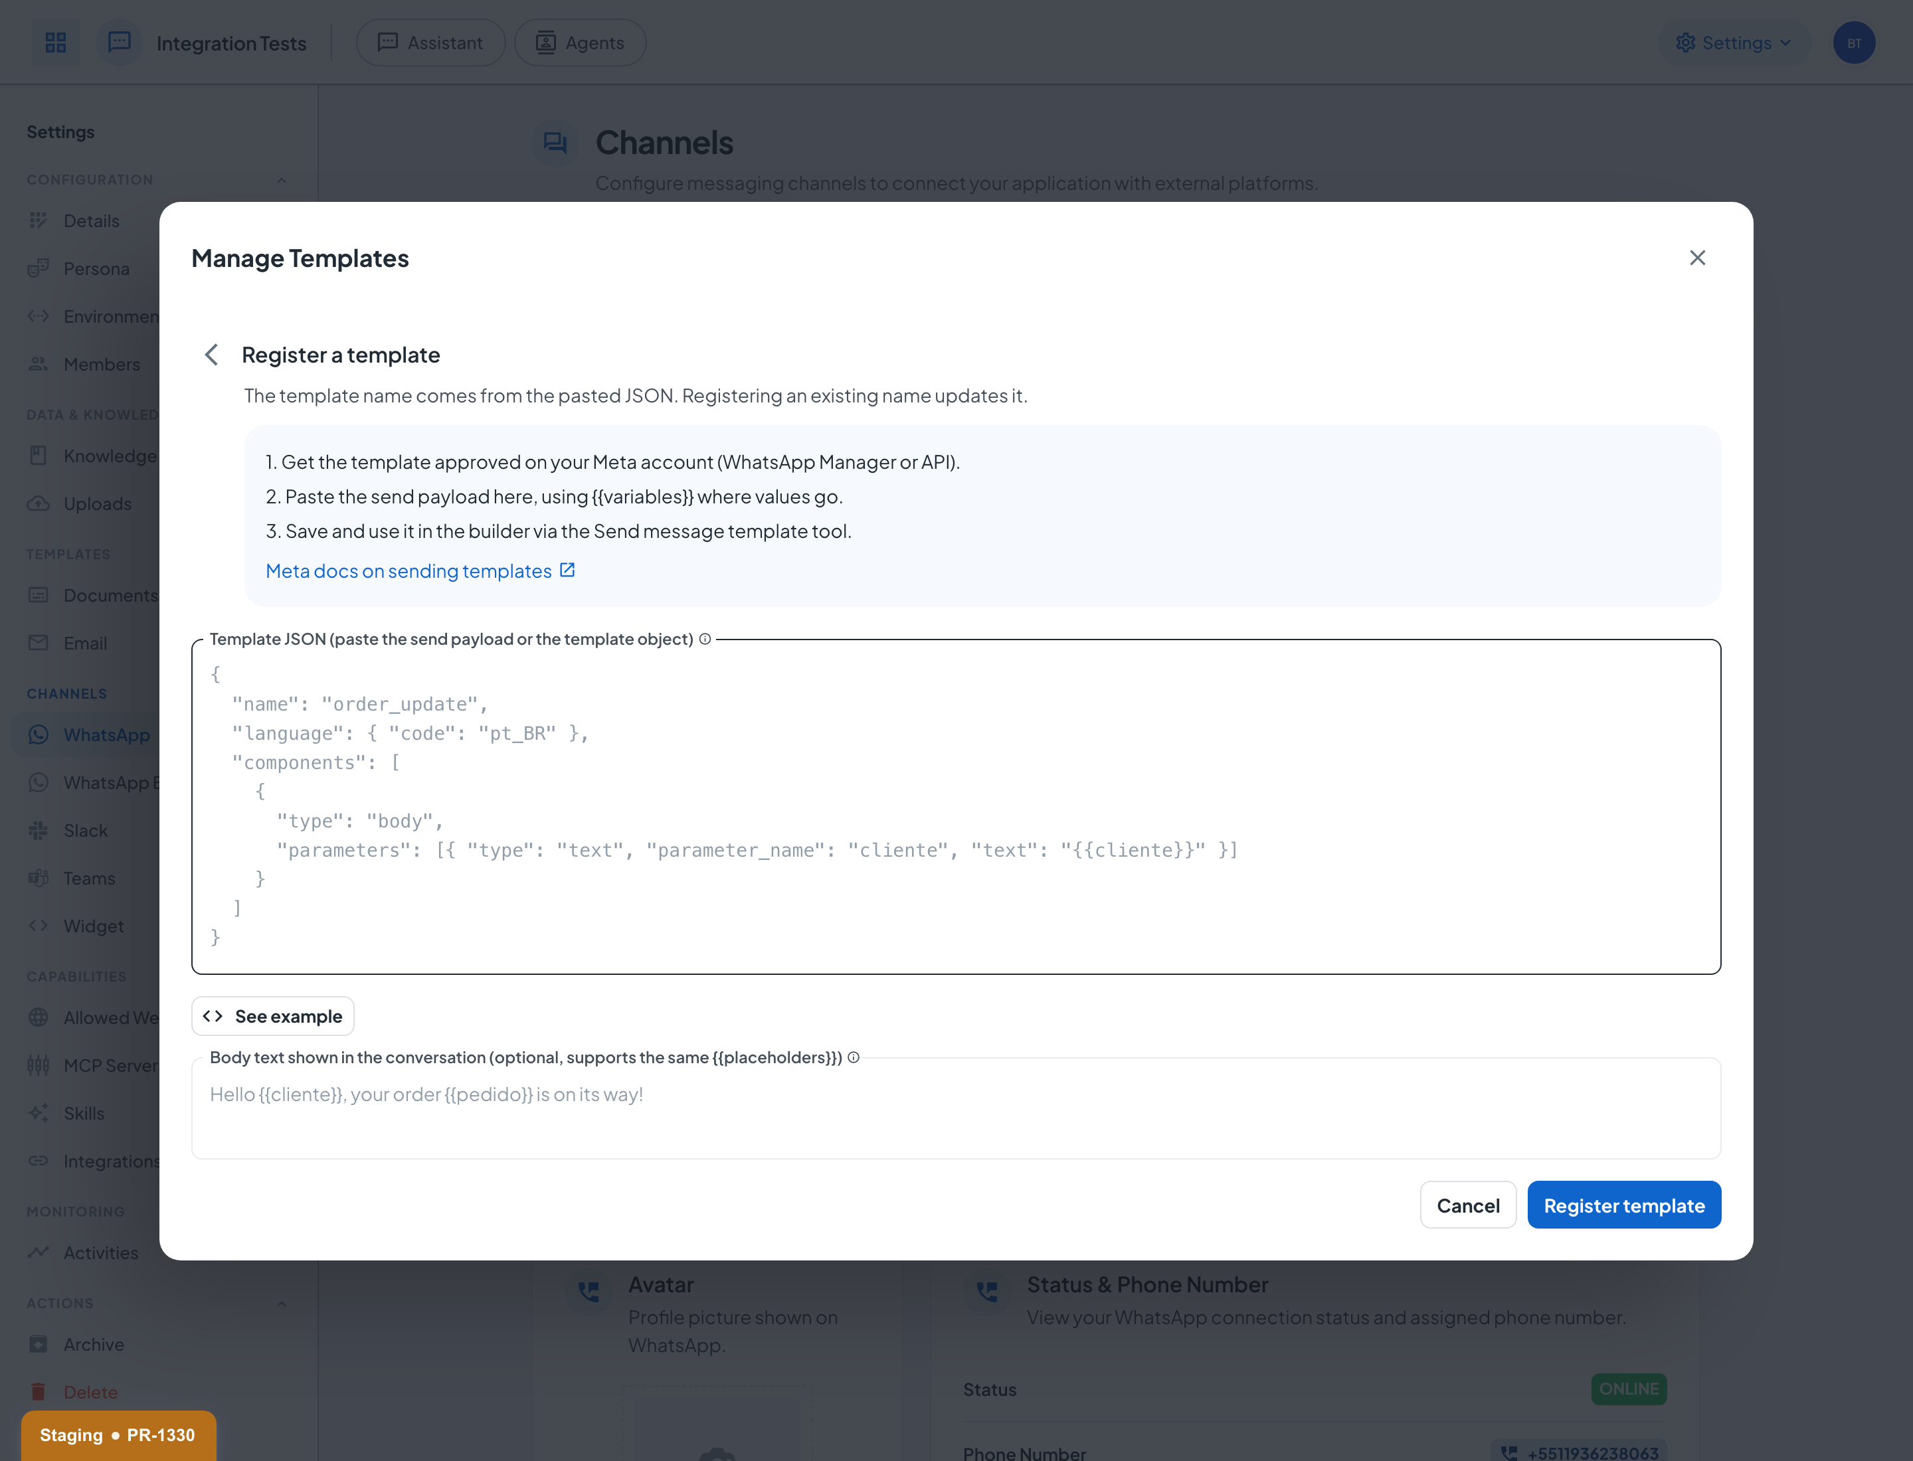Screen dimensions: 1913x1461
Task: Click the Integration Tests chat icon
Action: 119,43
